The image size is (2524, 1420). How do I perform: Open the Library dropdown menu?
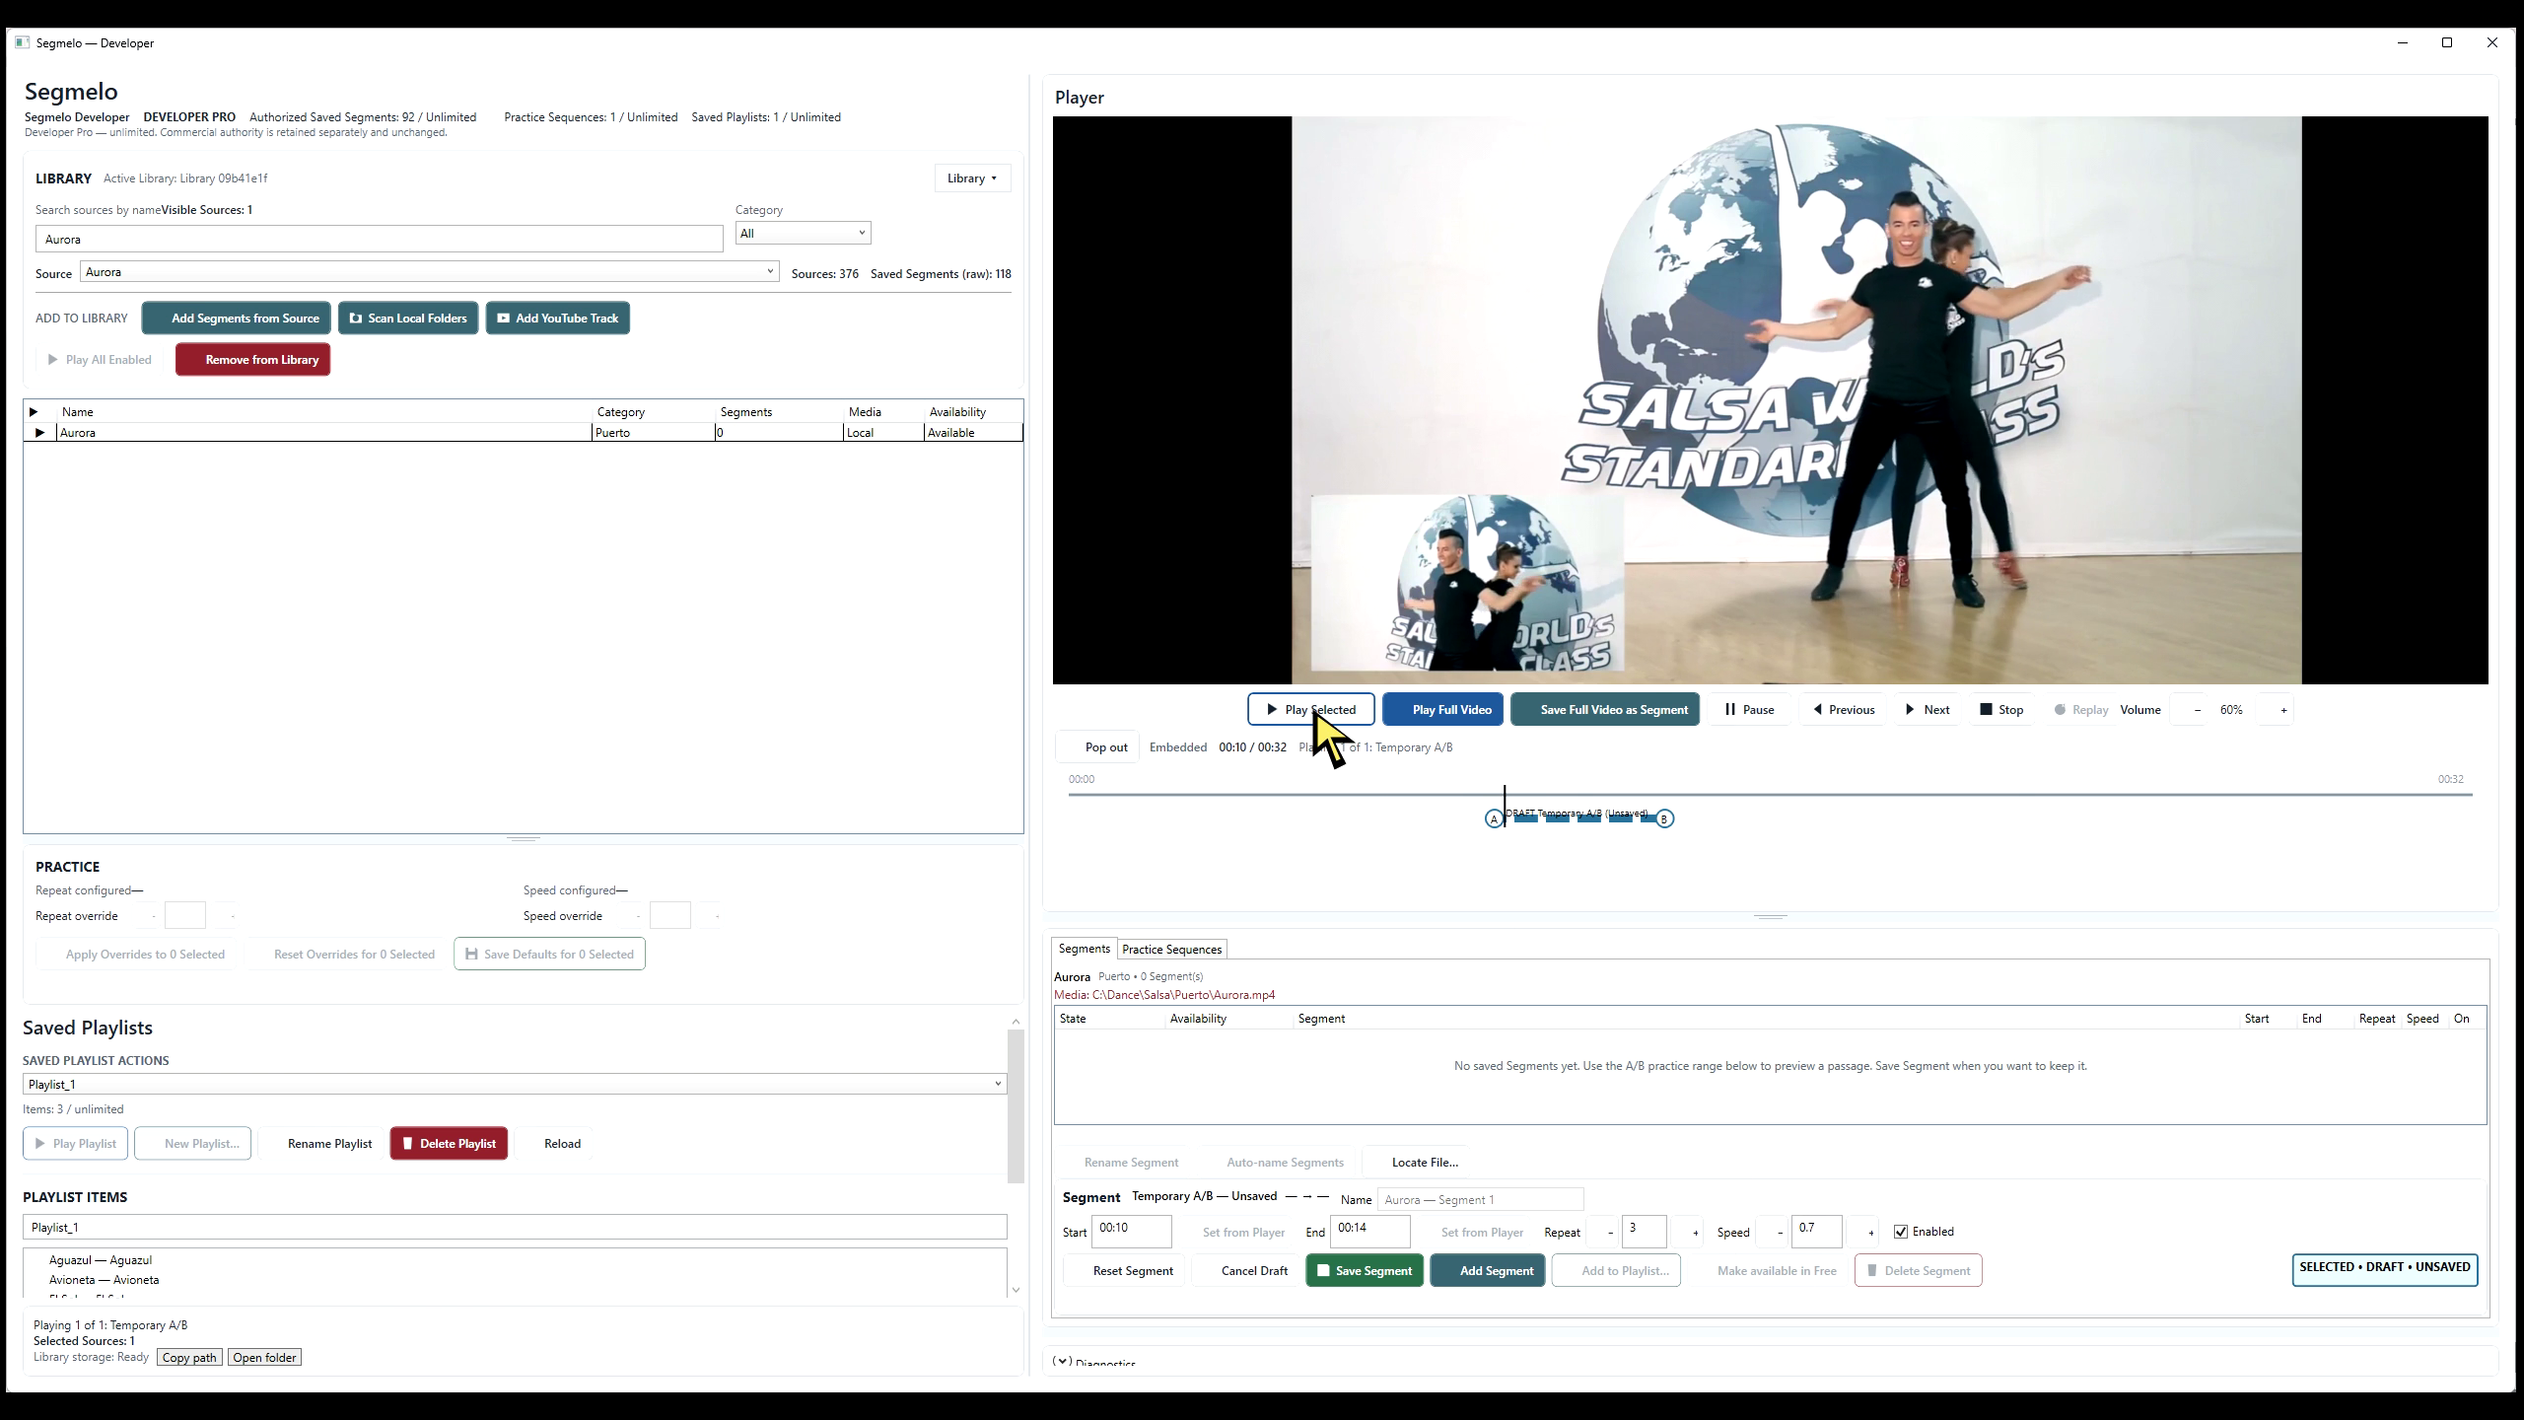pyautogui.click(x=972, y=177)
